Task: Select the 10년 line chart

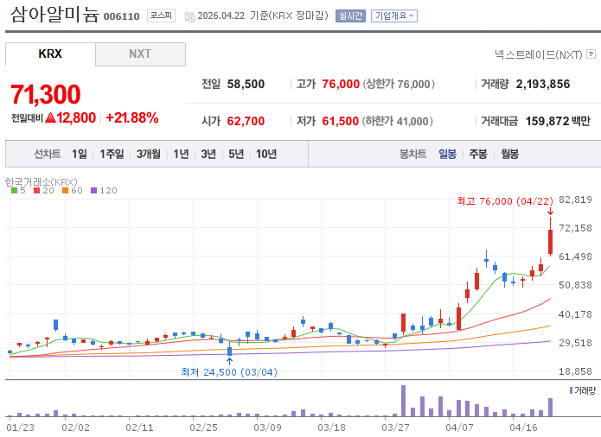Action: [x=266, y=154]
